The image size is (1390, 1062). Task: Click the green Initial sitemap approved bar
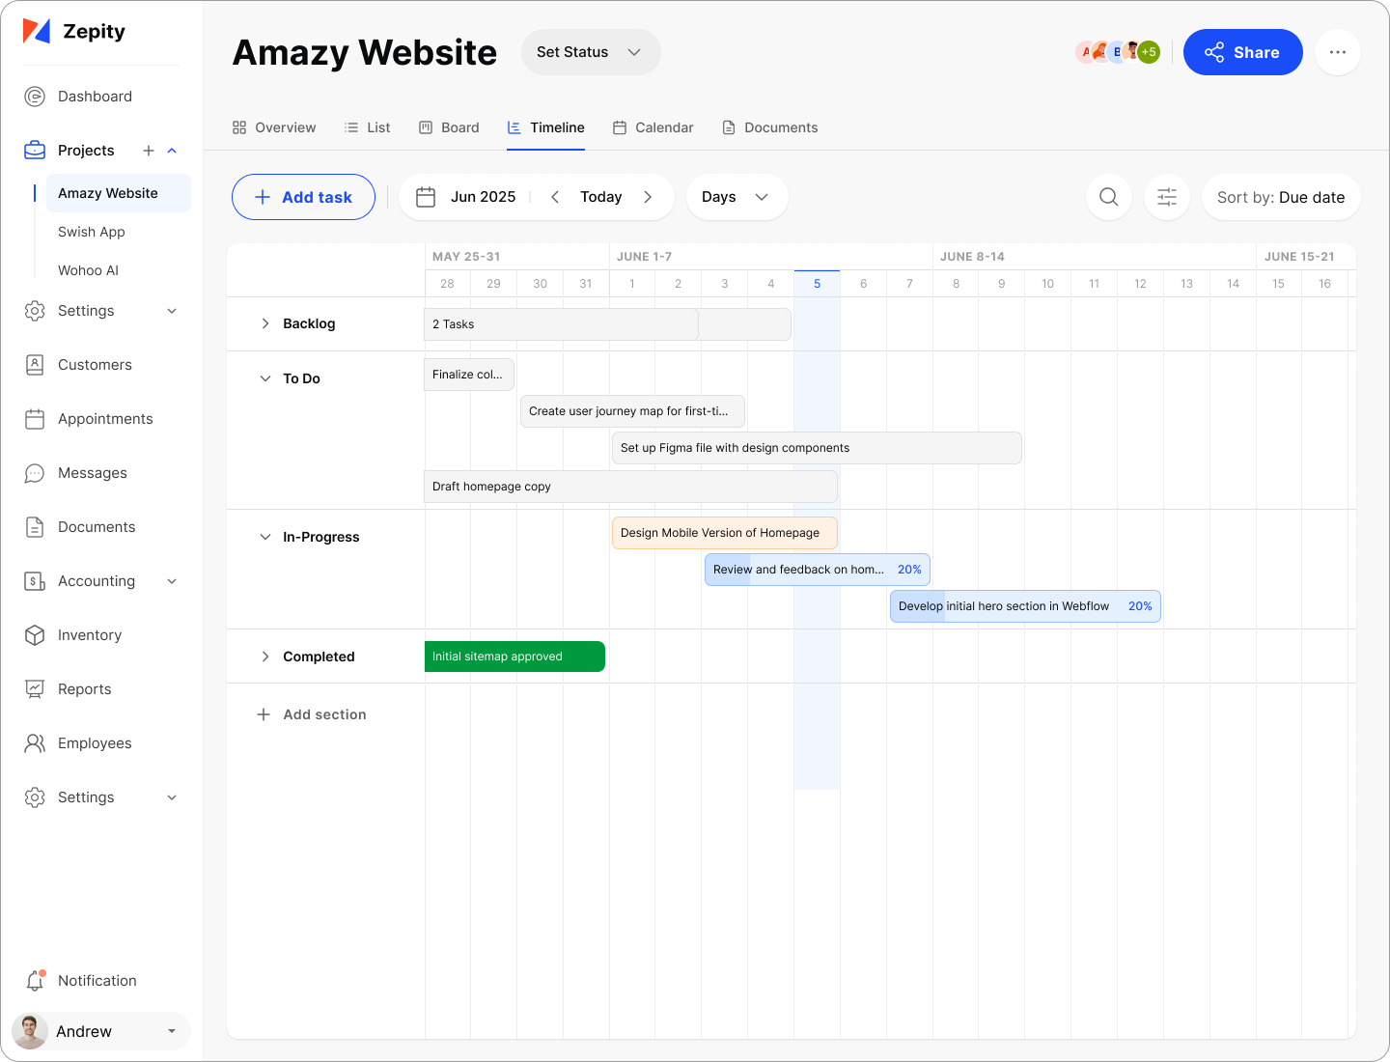point(514,657)
